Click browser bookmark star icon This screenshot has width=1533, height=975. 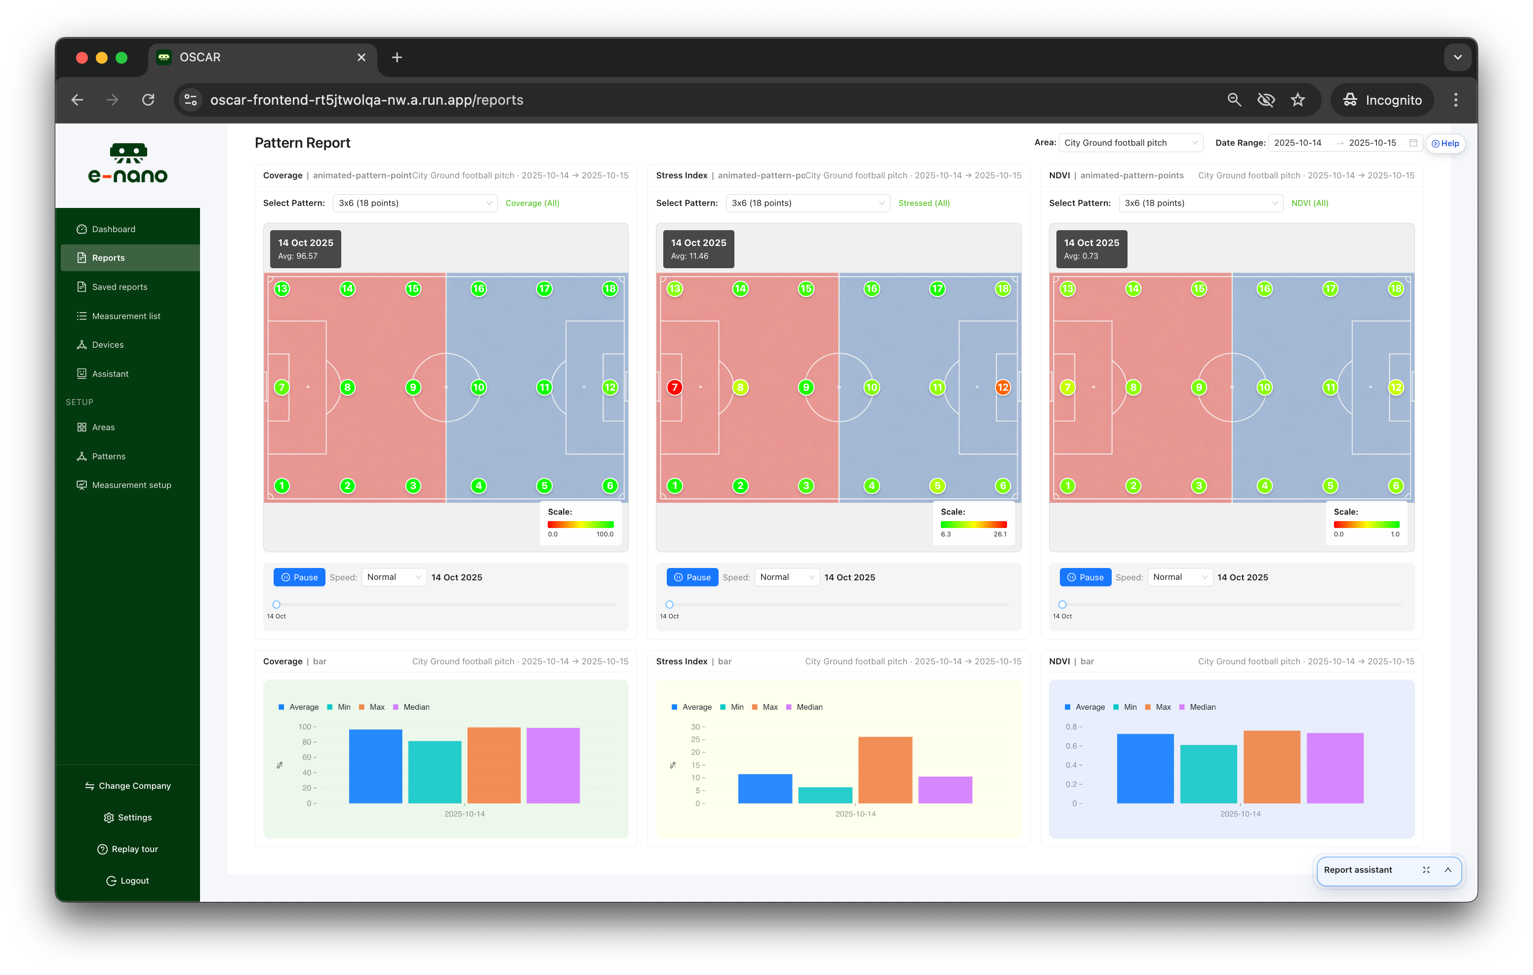1297,100
